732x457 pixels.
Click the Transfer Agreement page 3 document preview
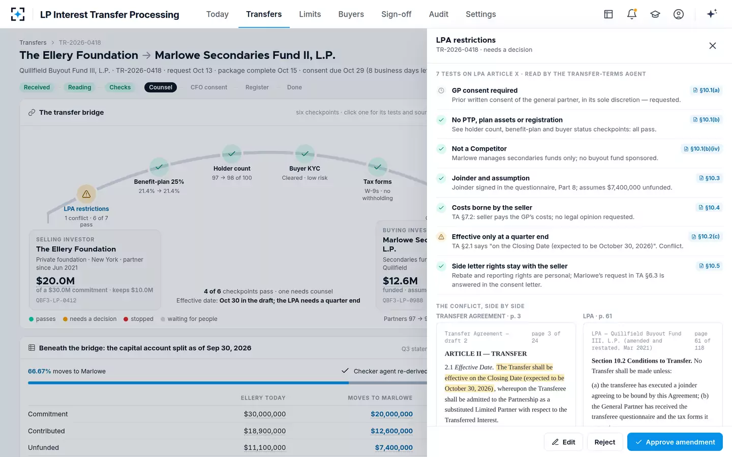[506, 375]
